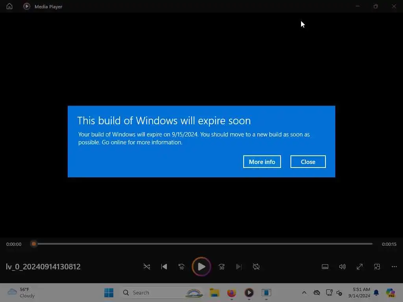Close the Windows expiry notification
The height and width of the screenshot is (302, 403).
point(308,162)
